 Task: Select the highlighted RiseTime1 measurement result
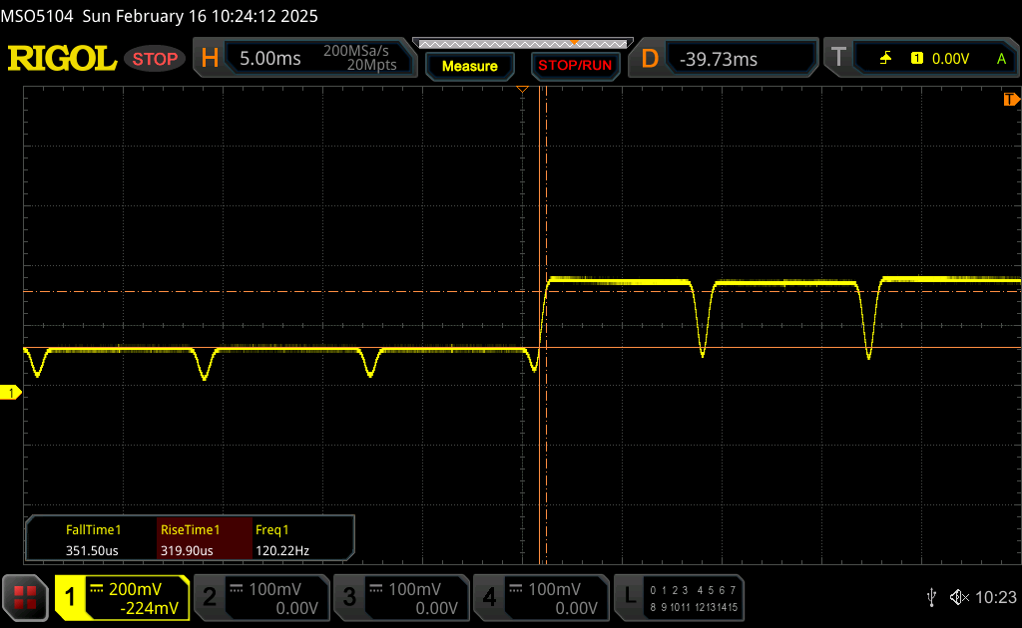click(204, 539)
